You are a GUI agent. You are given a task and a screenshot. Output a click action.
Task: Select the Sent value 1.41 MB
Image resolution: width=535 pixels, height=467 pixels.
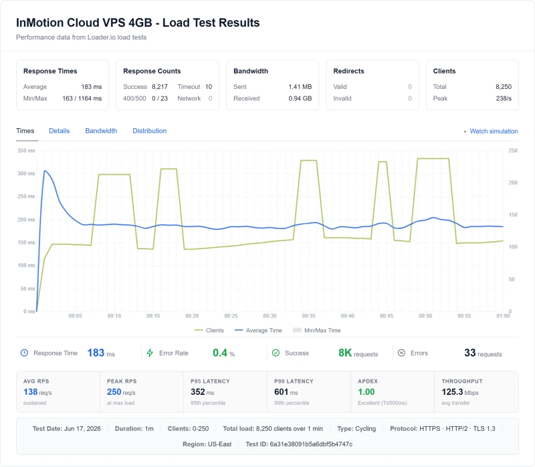300,87
